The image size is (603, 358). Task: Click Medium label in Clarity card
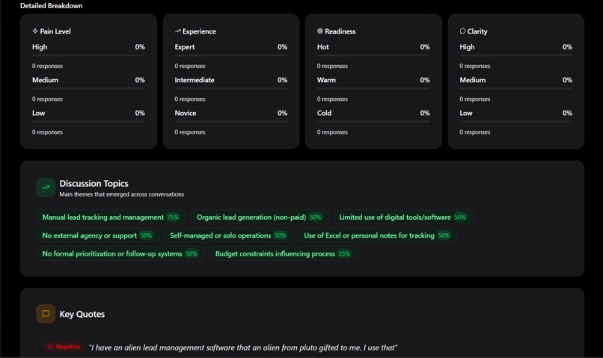473,80
